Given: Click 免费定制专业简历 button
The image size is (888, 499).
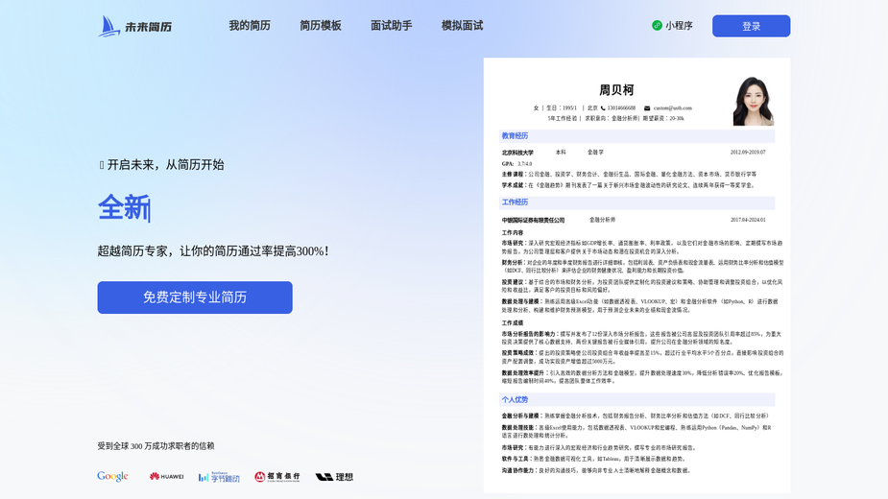Looking at the screenshot, I should (195, 297).
